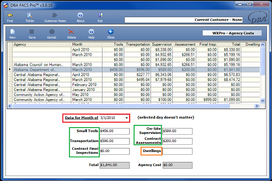272x181 pixels.
Task: Select the Alabama Department of row
Action: (134, 70)
